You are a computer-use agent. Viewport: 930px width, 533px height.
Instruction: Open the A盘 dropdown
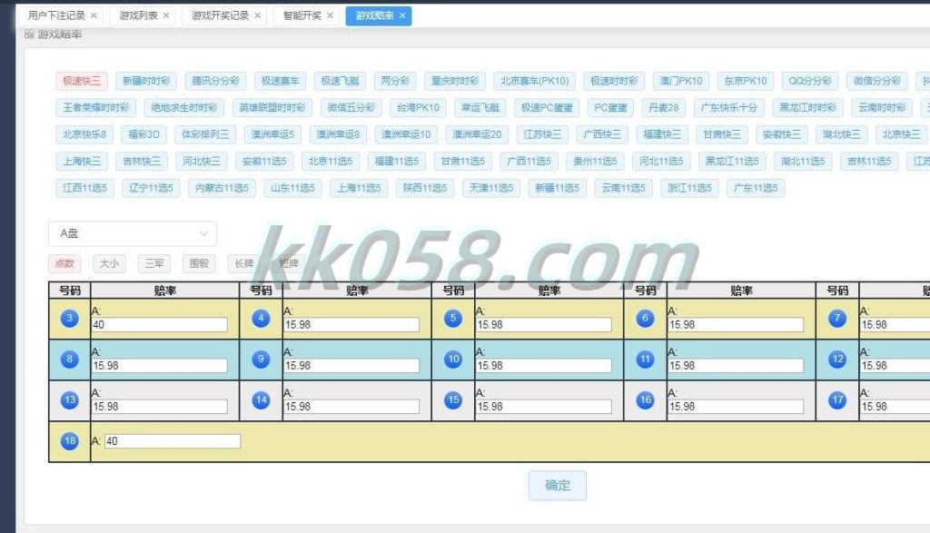[133, 233]
